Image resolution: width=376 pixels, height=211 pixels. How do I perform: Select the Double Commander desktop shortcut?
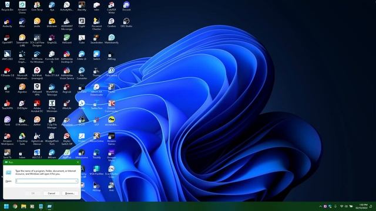(112, 105)
